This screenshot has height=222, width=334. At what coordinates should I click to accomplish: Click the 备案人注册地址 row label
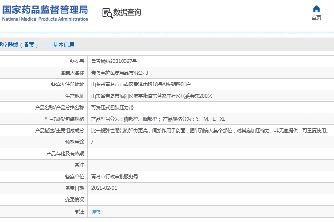(68, 85)
